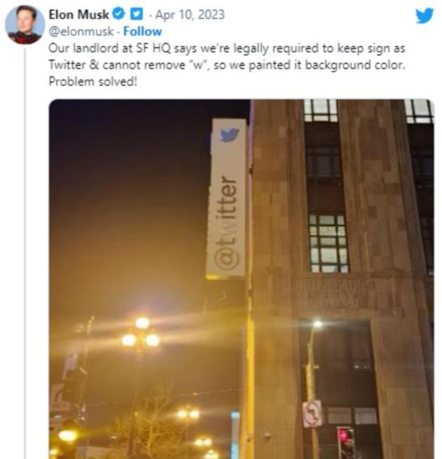Click the blue verified checkmark badge
The image size is (442, 459).
point(119,14)
